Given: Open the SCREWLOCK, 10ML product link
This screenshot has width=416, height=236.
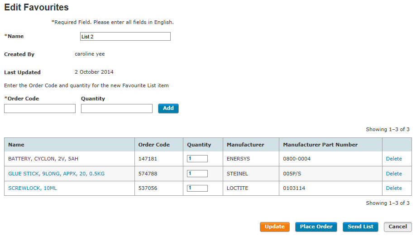Looking at the screenshot, I should [33, 188].
